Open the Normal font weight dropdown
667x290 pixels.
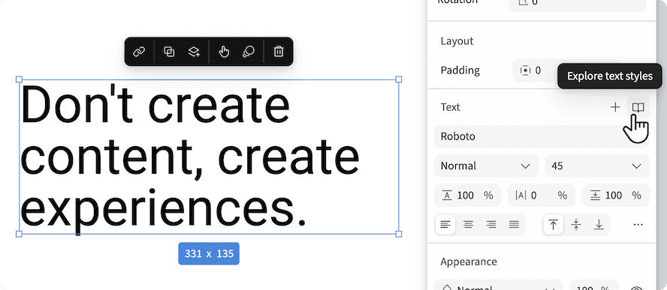(x=486, y=166)
